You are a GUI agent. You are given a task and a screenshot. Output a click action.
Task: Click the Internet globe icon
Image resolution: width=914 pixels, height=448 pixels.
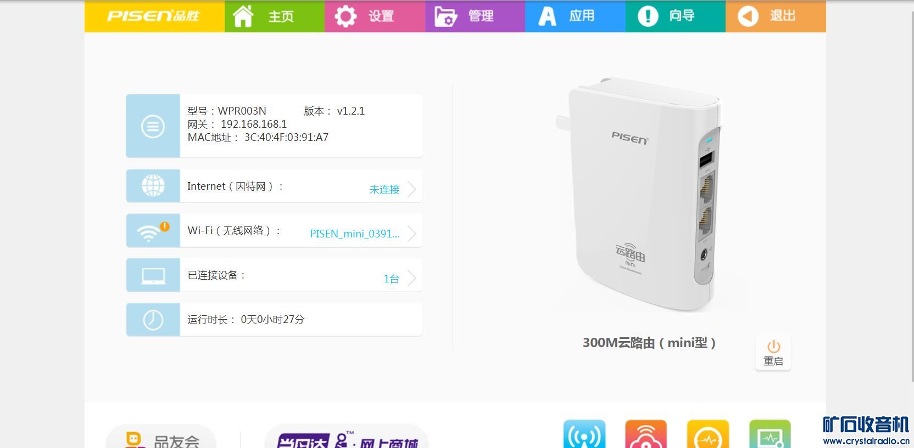coord(153,186)
